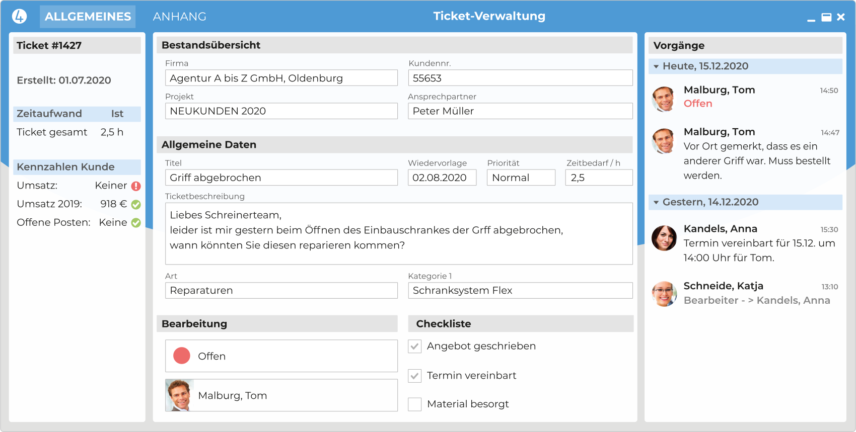The height and width of the screenshot is (432, 856).
Task: Click Katja Schneide's avatar in Vorgänge
Action: tap(664, 294)
